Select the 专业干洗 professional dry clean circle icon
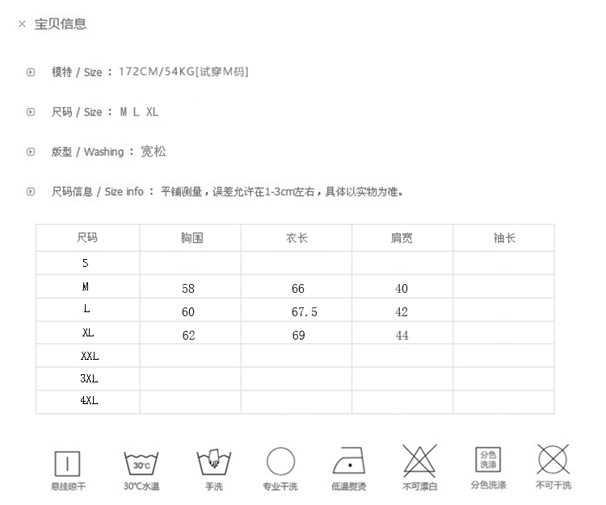Screen dimensions: 606x505 coord(280,461)
